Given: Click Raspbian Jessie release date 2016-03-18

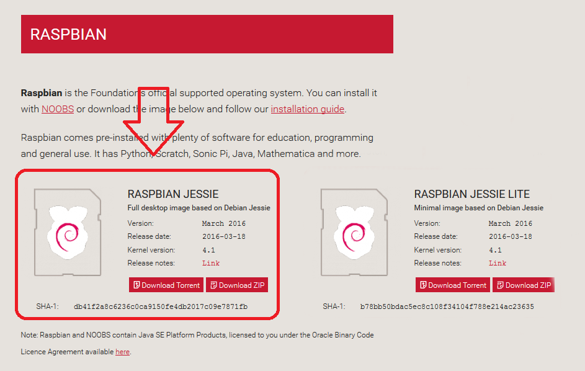Looking at the screenshot, I should [x=224, y=236].
